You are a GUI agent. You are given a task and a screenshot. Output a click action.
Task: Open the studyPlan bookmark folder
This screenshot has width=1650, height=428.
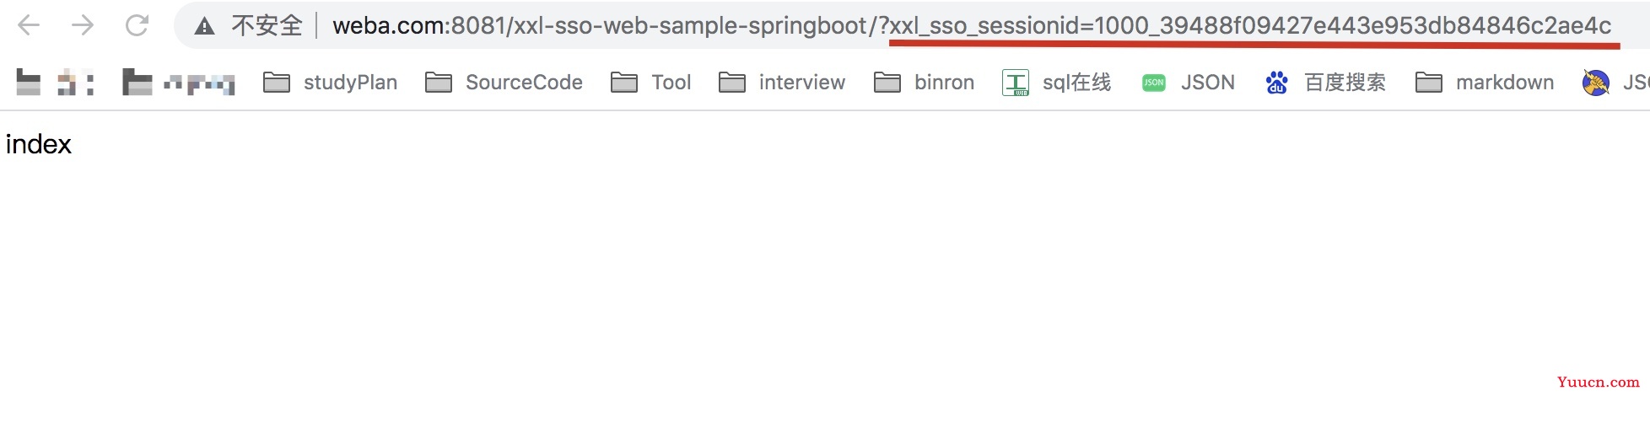[331, 83]
